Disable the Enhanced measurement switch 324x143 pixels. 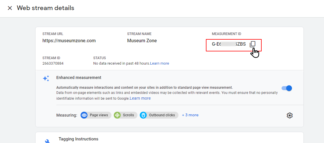[x=287, y=88]
